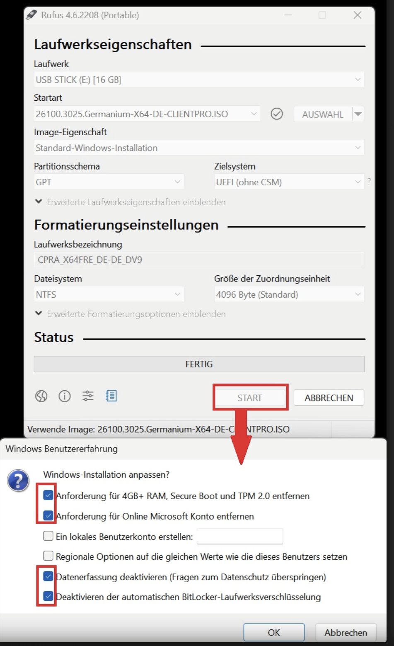Uncheck 'Datenerfassung deaktivieren' checkbox
The image size is (394, 646).
[x=48, y=576]
